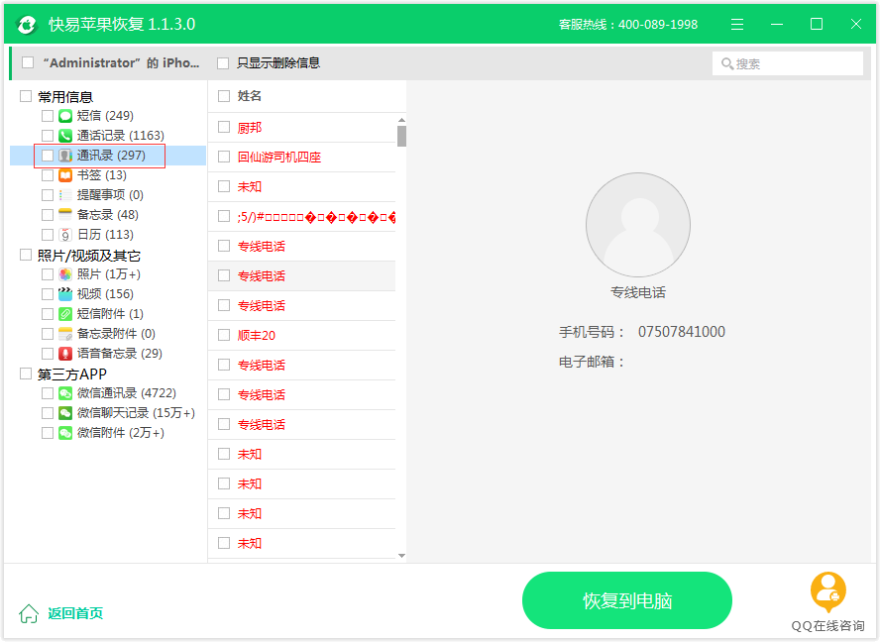Click the 恢复到电脑 button

coord(627,600)
